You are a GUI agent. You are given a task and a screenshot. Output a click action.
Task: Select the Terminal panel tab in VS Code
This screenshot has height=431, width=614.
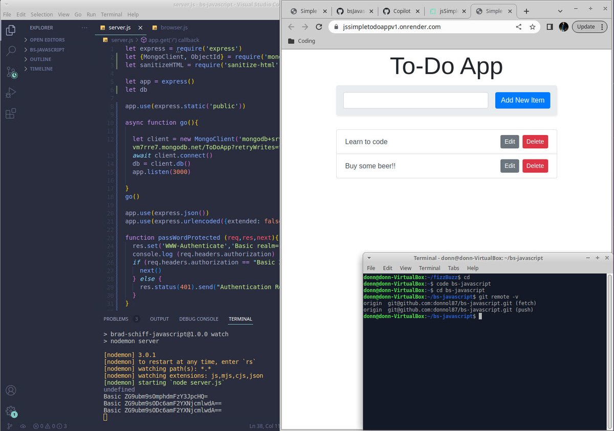[240, 319]
